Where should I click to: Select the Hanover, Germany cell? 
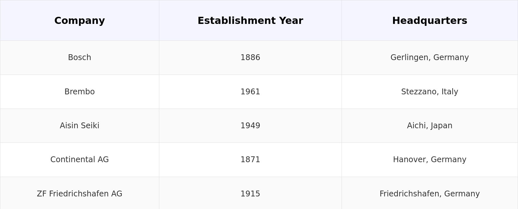(430, 160)
